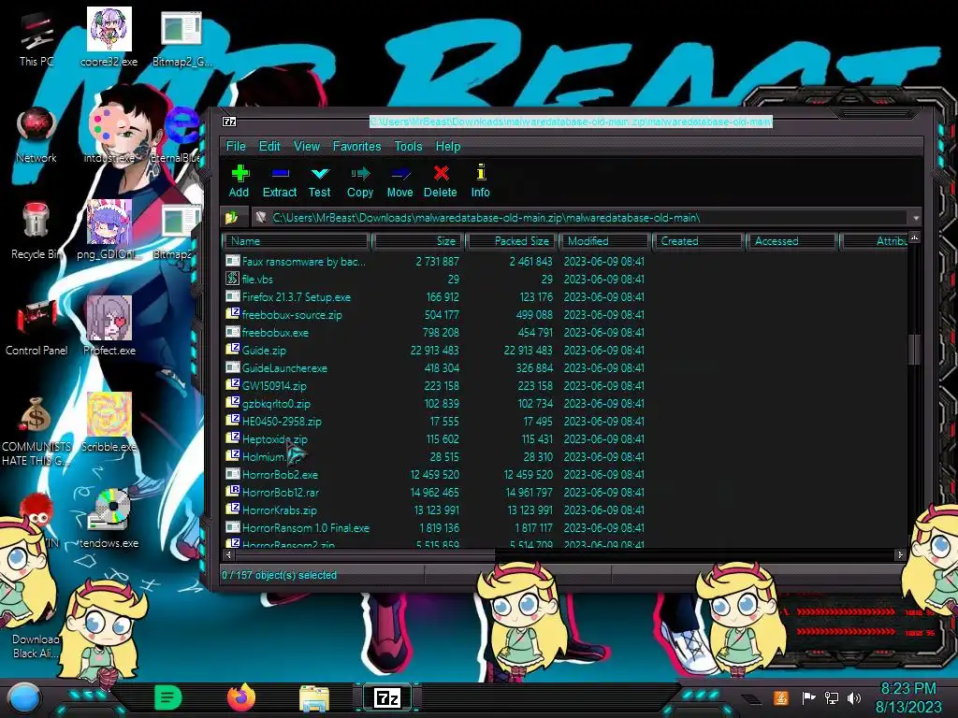Select Scribble.exe desktop icon

[x=109, y=423]
